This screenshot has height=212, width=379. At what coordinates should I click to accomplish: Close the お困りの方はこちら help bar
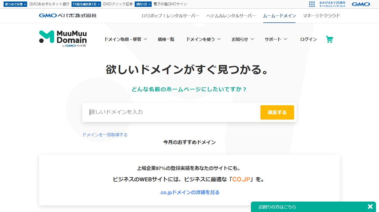[370, 207]
